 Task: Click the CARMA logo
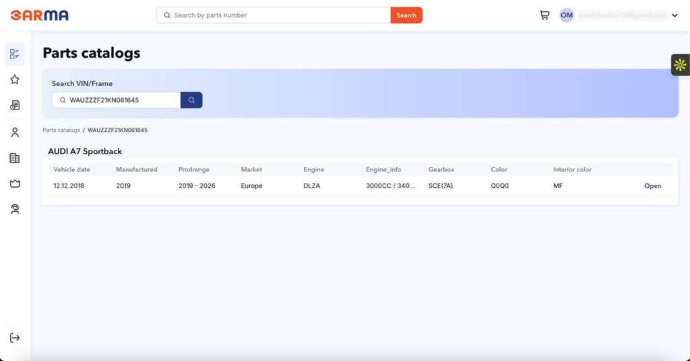39,15
